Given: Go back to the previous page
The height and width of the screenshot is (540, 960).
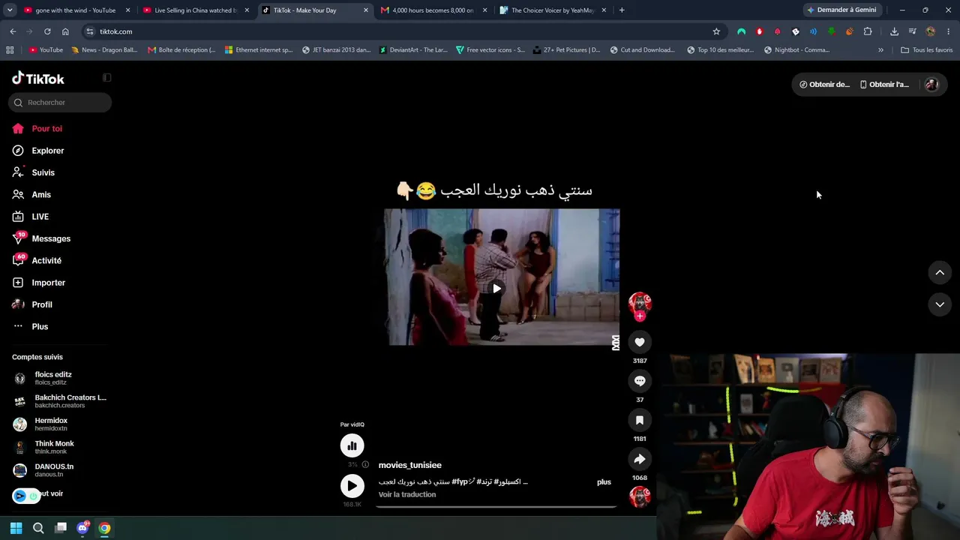Looking at the screenshot, I should click(x=13, y=31).
